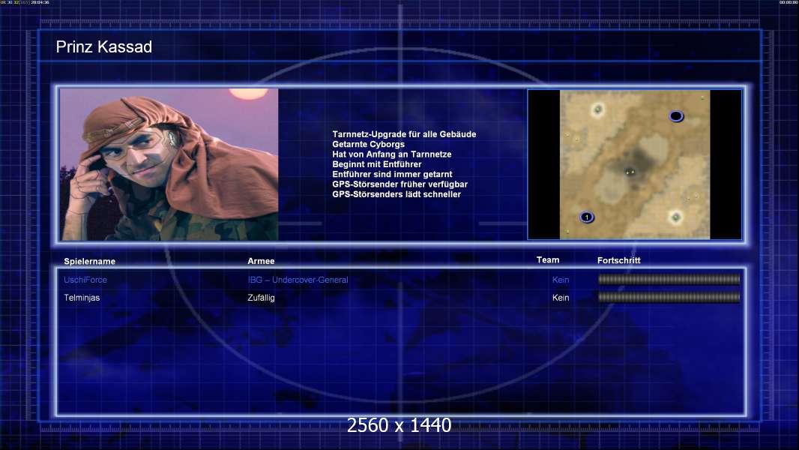Screen dimensions: 799x450
Task: Click the Kein team value for UschiForce
Action: tap(561, 280)
